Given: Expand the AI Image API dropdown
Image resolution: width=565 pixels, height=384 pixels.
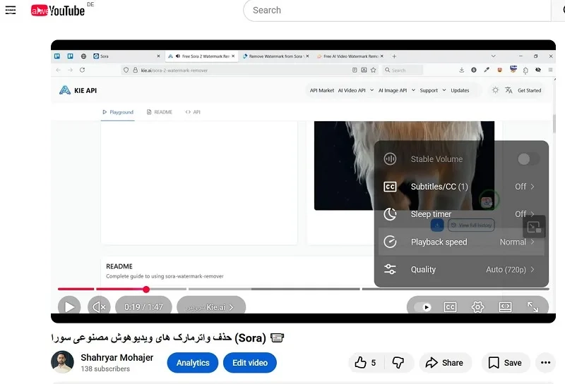Looking at the screenshot, I should pos(397,90).
